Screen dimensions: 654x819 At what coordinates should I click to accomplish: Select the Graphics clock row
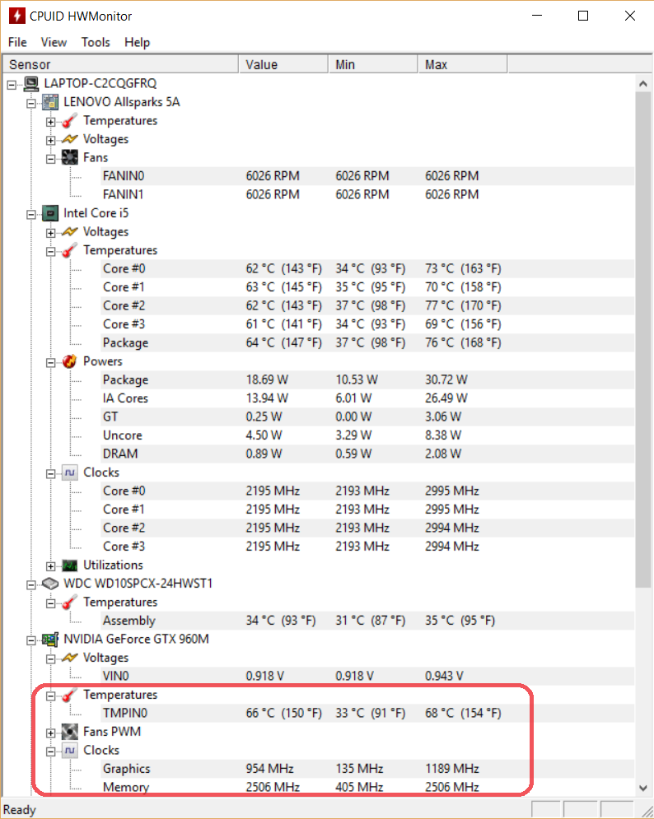pyautogui.click(x=367, y=769)
